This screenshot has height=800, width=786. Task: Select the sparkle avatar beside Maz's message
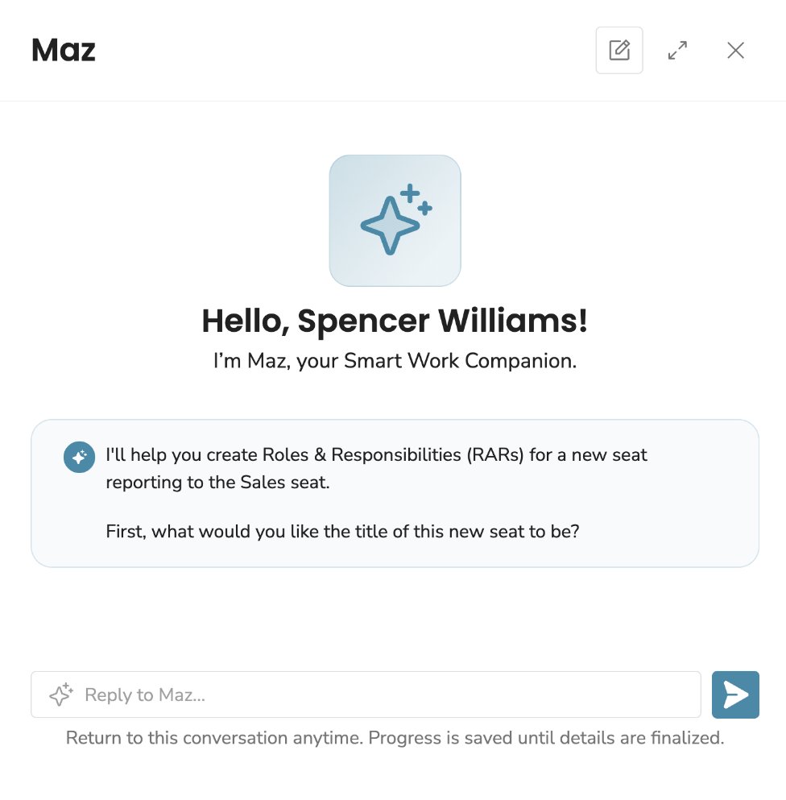pos(79,457)
